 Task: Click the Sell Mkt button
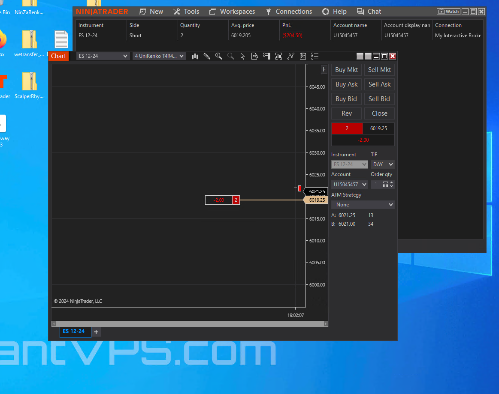[379, 69]
